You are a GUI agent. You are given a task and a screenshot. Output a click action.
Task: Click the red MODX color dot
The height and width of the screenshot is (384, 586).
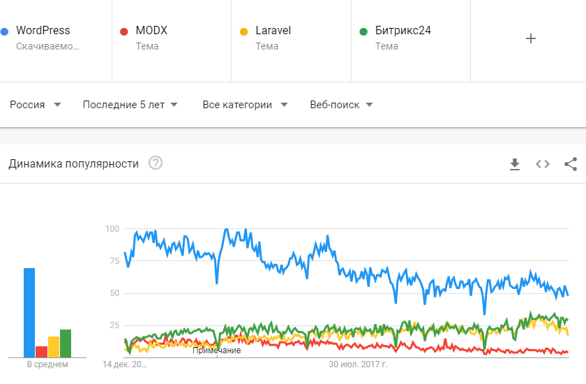click(x=123, y=32)
